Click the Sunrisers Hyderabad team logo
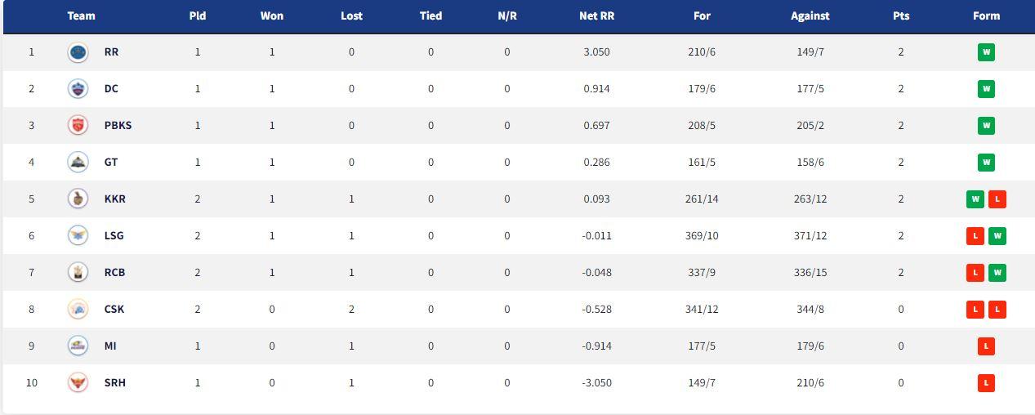Image resolution: width=1035 pixels, height=415 pixels. pos(78,383)
